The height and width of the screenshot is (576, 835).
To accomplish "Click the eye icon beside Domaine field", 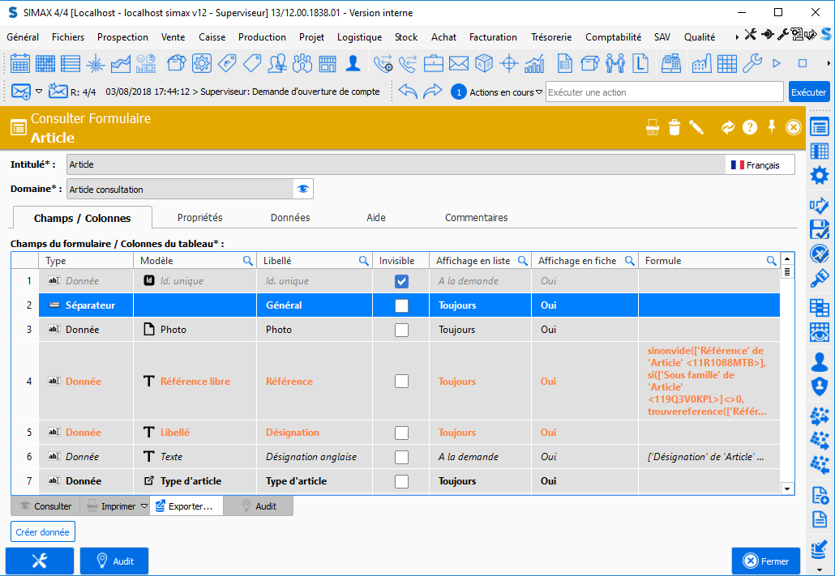I will (x=303, y=189).
